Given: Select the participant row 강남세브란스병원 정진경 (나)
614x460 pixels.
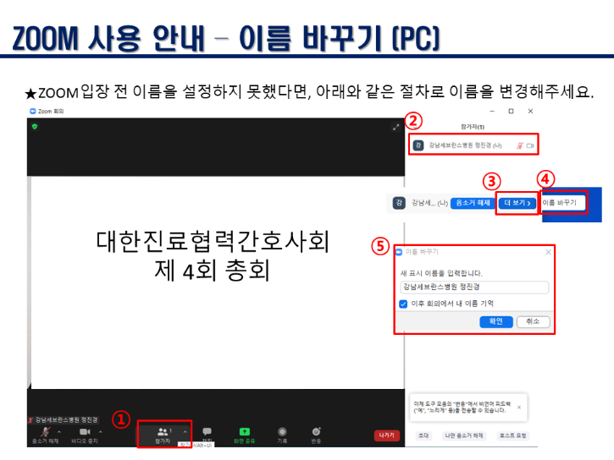Looking at the screenshot, I should (473, 145).
